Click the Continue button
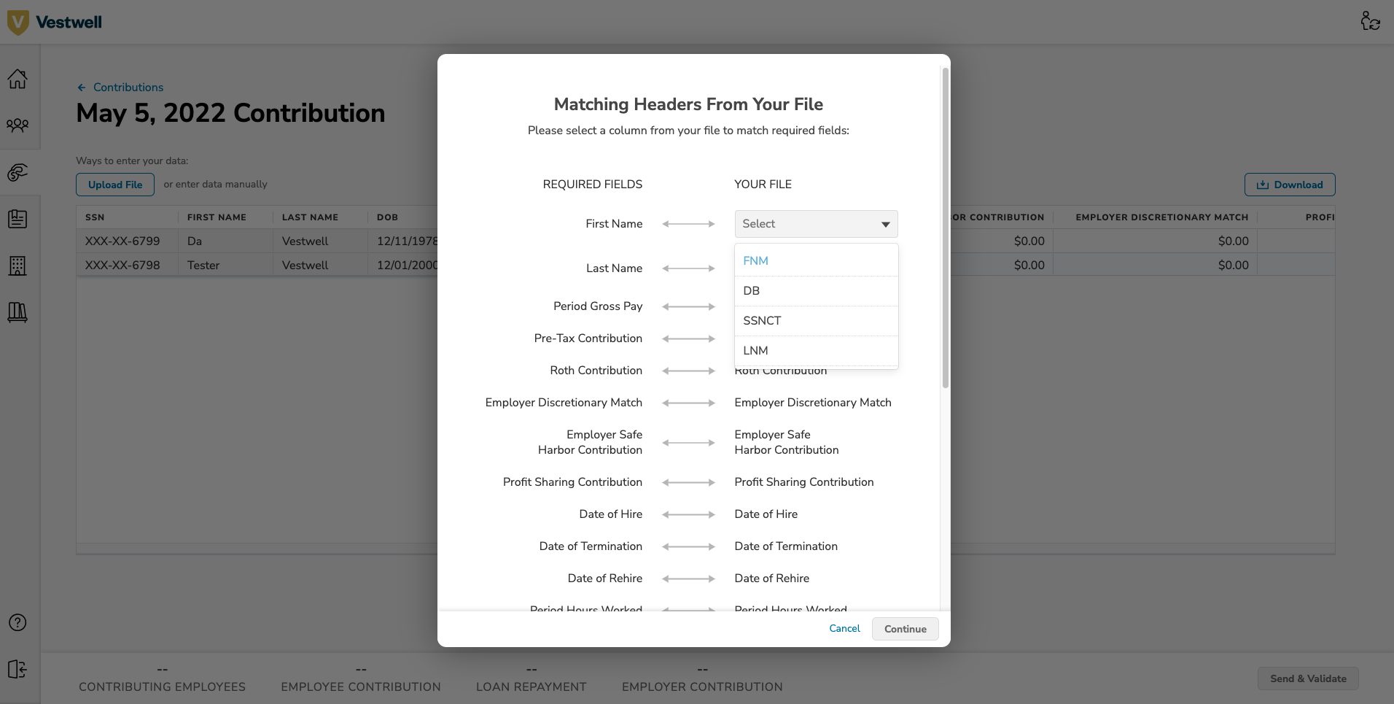 click(905, 628)
